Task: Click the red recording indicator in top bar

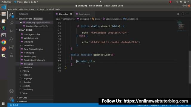Action: (170, 2)
